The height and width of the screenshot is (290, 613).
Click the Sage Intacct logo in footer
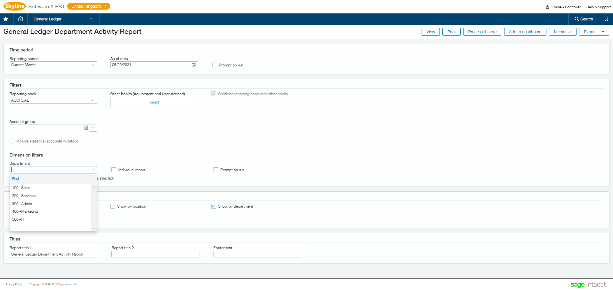point(588,284)
